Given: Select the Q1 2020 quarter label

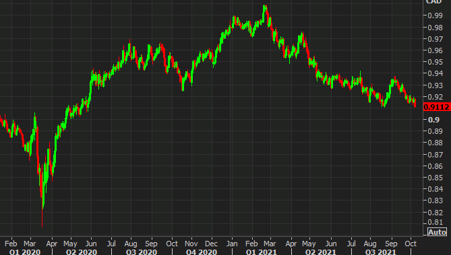Looking at the screenshot, I should click(x=25, y=252).
